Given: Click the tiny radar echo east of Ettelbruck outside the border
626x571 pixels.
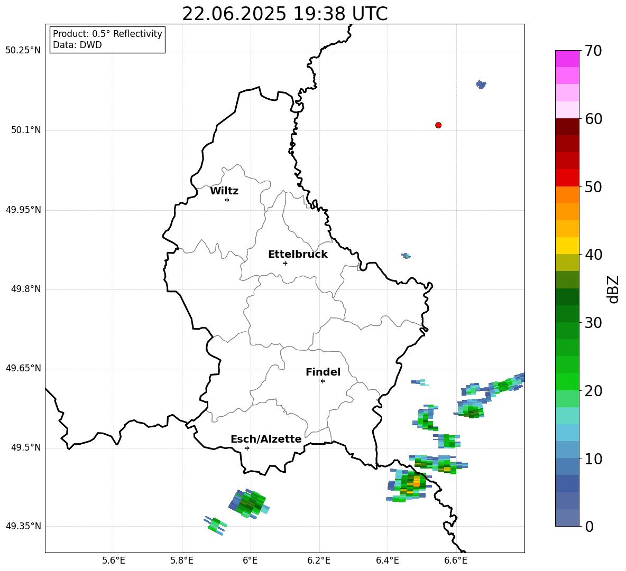Looking at the screenshot, I should pos(406,256).
